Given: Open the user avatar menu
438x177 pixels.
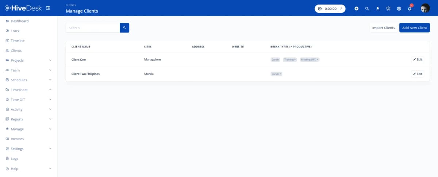Looking at the screenshot, I should 425,8.
